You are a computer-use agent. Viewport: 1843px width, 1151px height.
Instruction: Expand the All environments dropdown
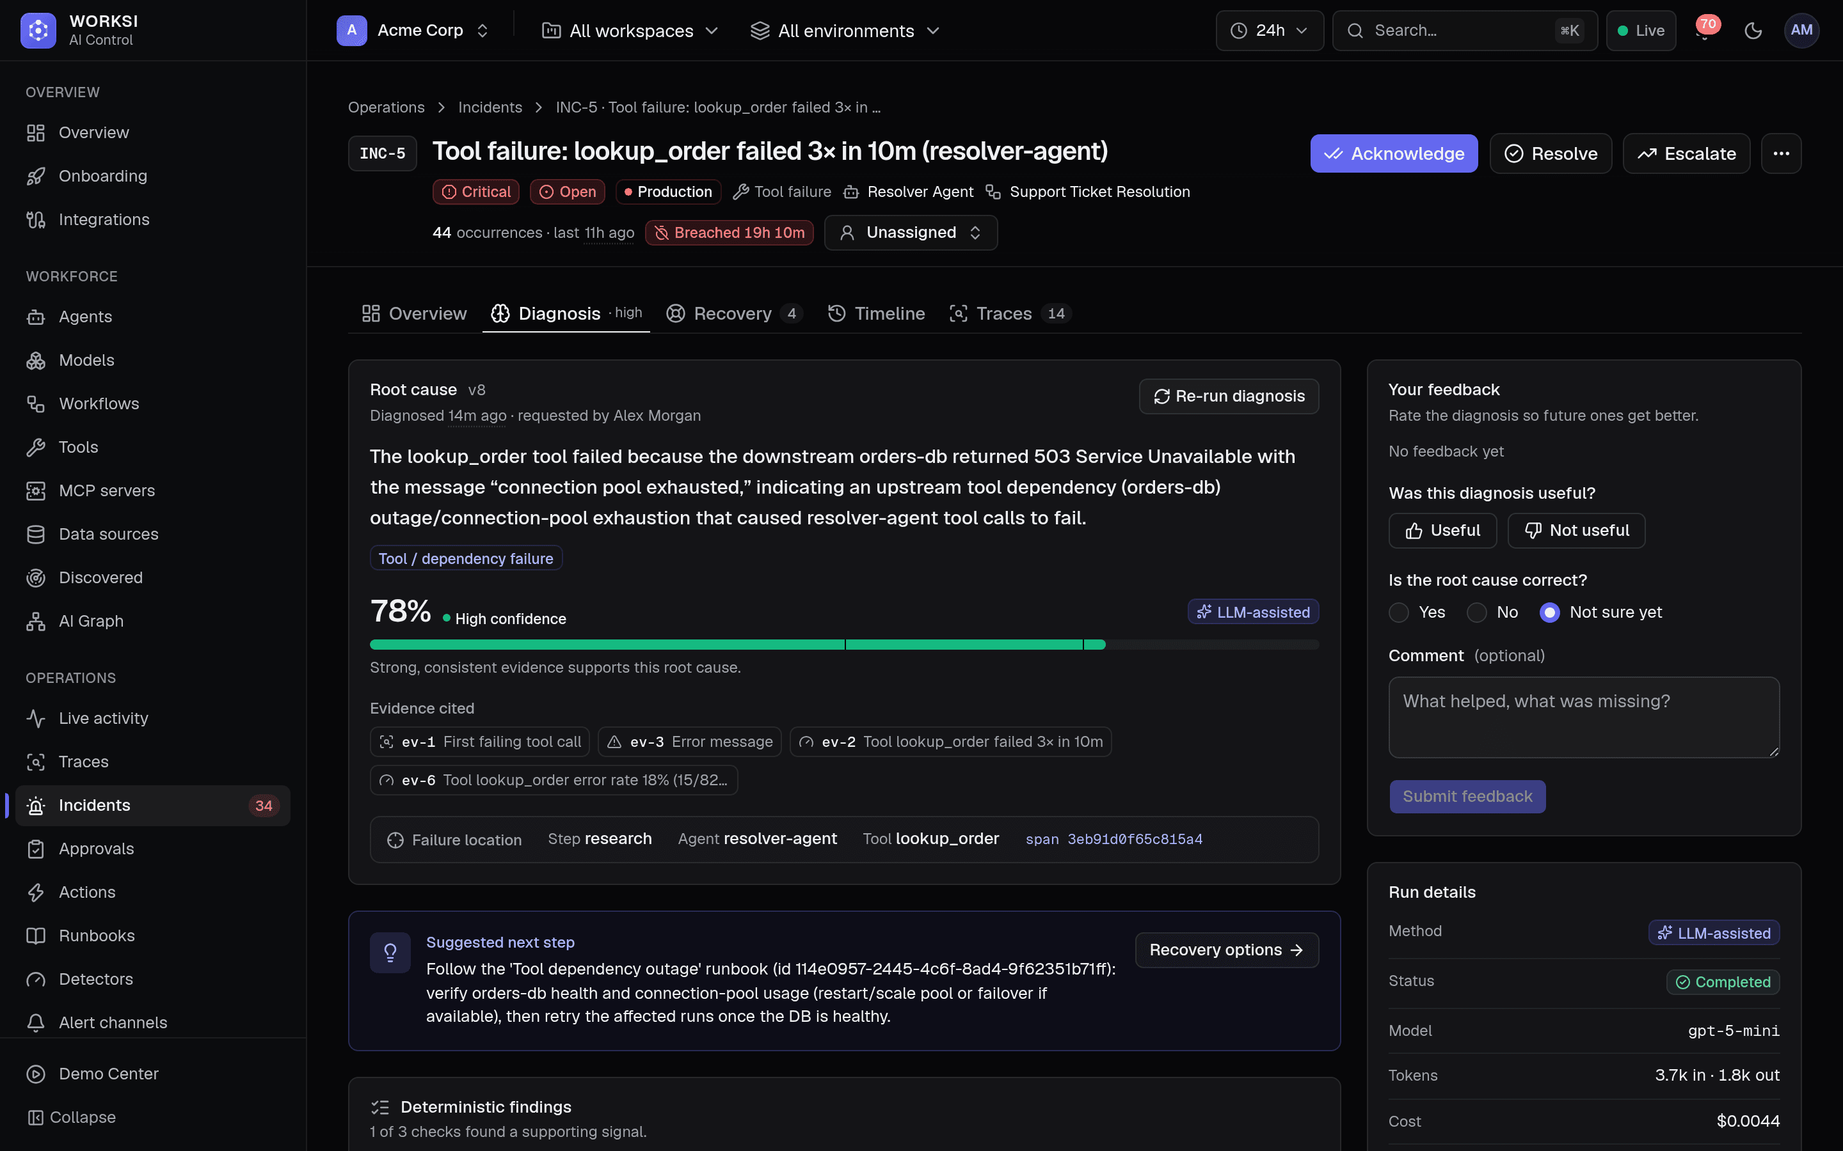[845, 31]
